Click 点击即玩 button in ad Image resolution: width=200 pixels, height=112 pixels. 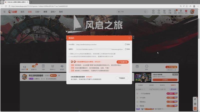point(165,80)
